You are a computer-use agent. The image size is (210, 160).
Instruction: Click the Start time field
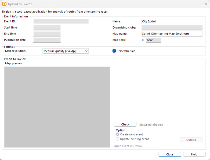tap(47, 28)
